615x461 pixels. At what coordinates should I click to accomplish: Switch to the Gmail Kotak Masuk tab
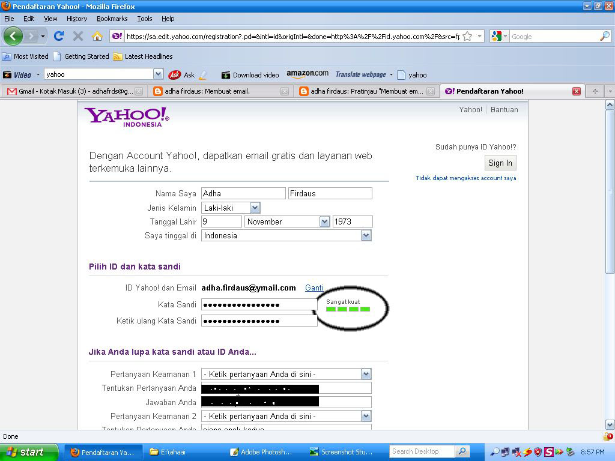point(74,91)
